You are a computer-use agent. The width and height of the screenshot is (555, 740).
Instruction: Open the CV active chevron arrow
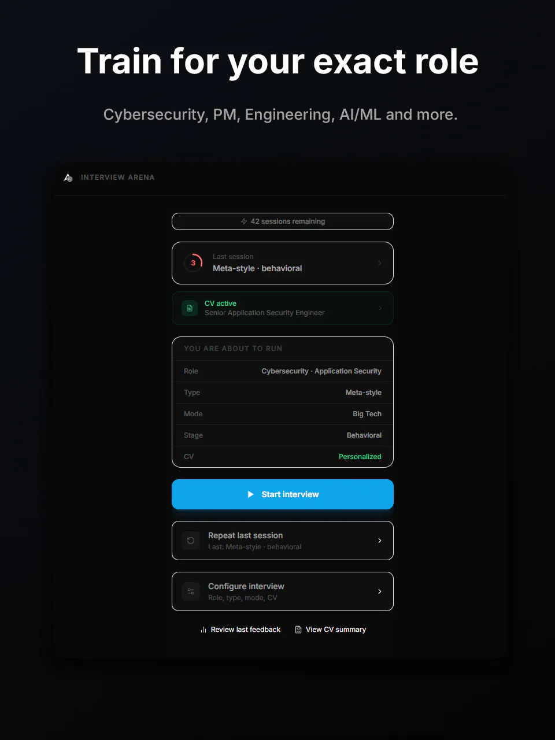coord(380,308)
